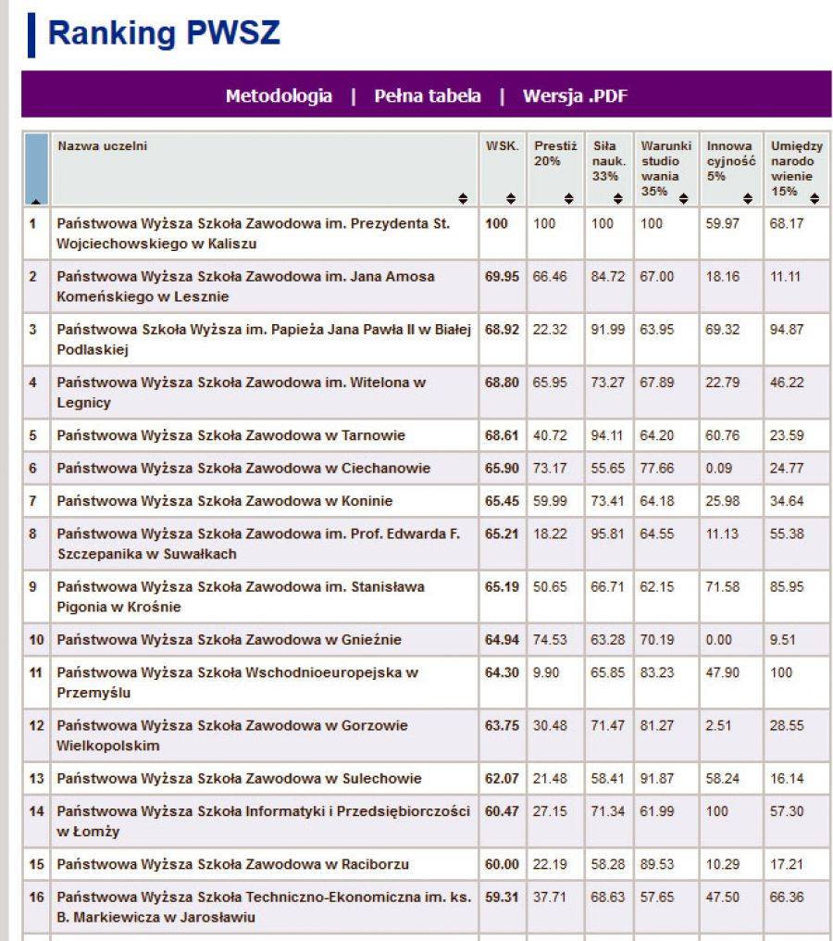
Task: Sort by rank number column arrow
Action: coord(36,201)
